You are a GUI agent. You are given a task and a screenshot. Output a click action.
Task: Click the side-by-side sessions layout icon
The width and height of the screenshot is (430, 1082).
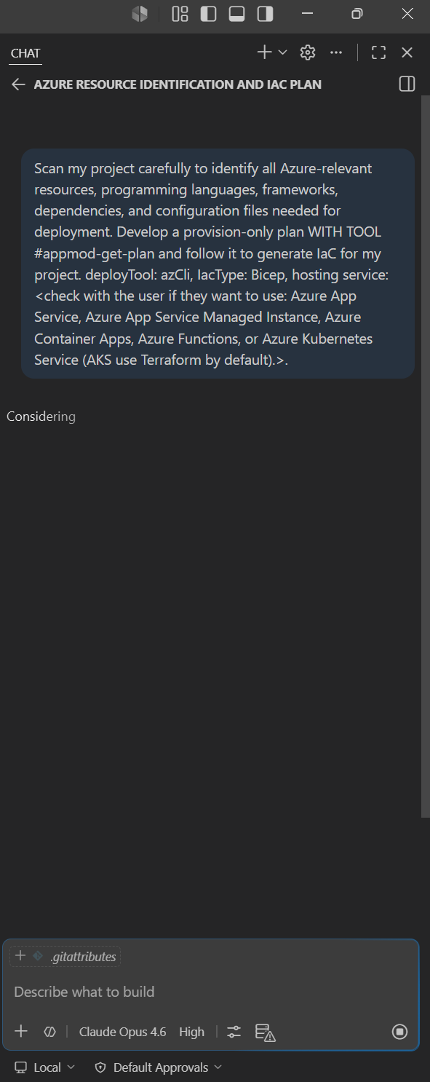[407, 84]
